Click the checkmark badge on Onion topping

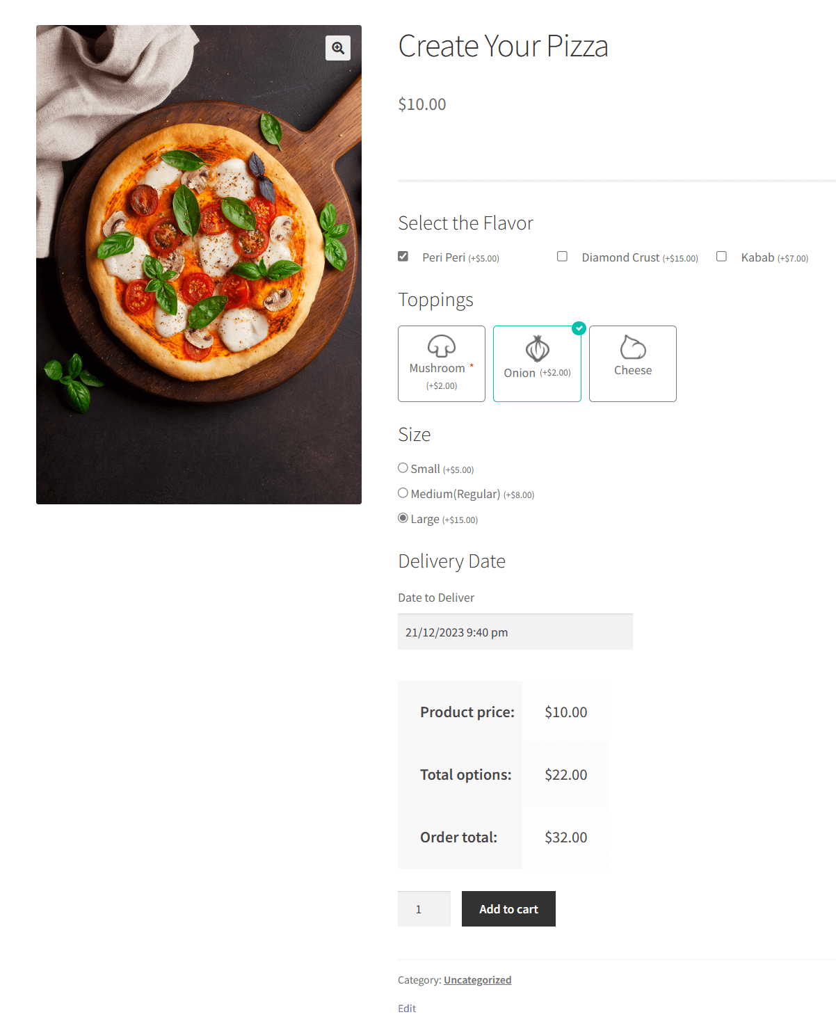[x=579, y=329]
